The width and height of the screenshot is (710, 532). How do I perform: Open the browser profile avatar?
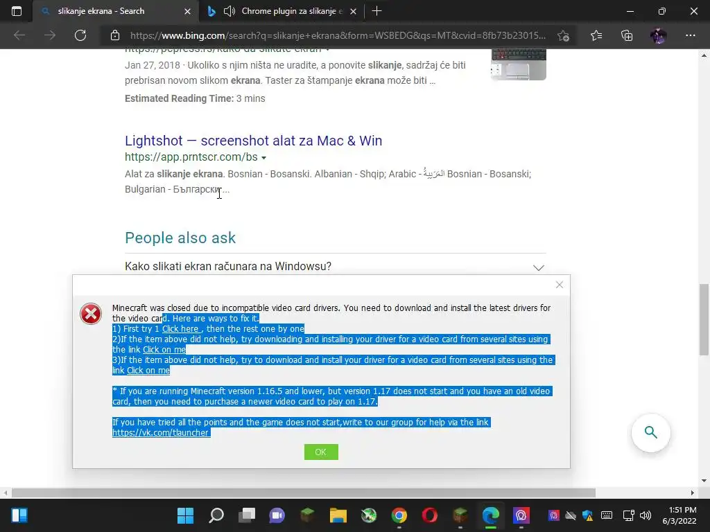659,35
